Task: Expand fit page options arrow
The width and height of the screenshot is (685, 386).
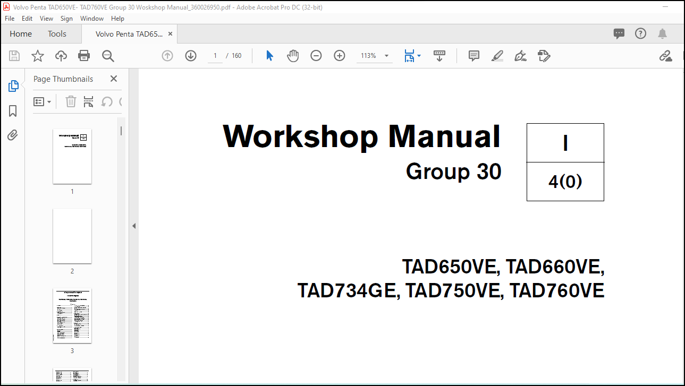Action: pyautogui.click(x=419, y=56)
